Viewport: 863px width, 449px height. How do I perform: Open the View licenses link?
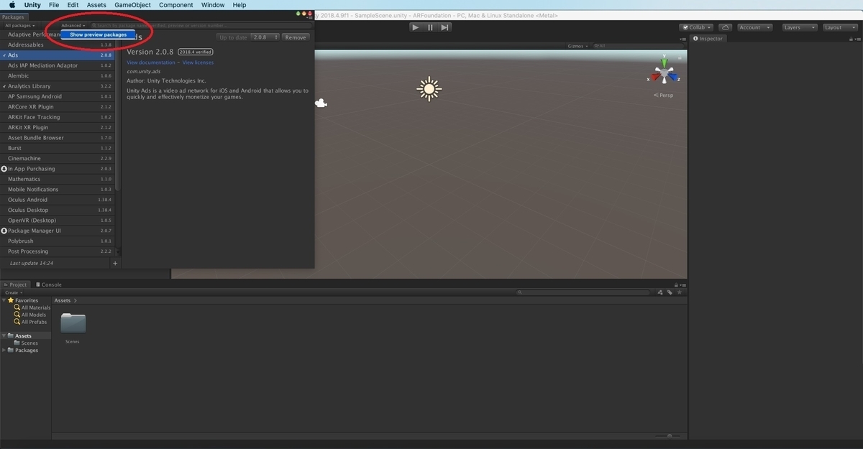pos(198,63)
